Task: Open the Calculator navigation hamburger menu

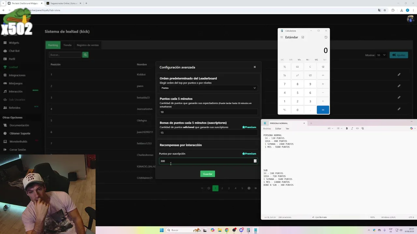Action: [281, 37]
